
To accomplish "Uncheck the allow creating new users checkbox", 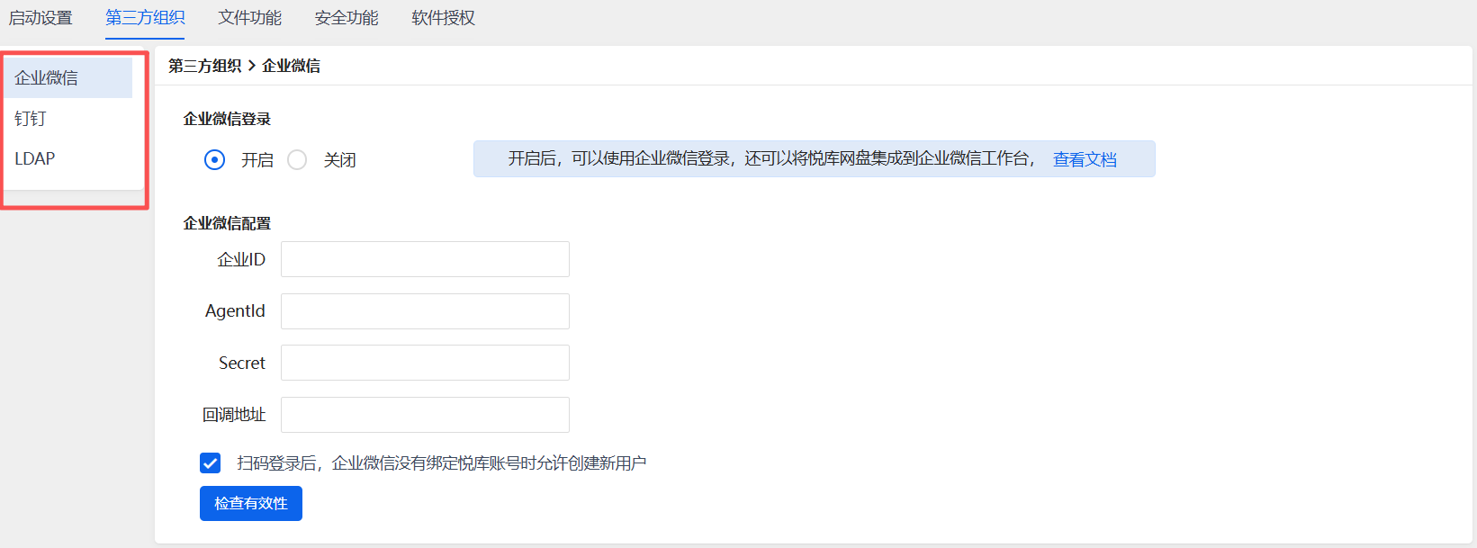I will point(211,463).
